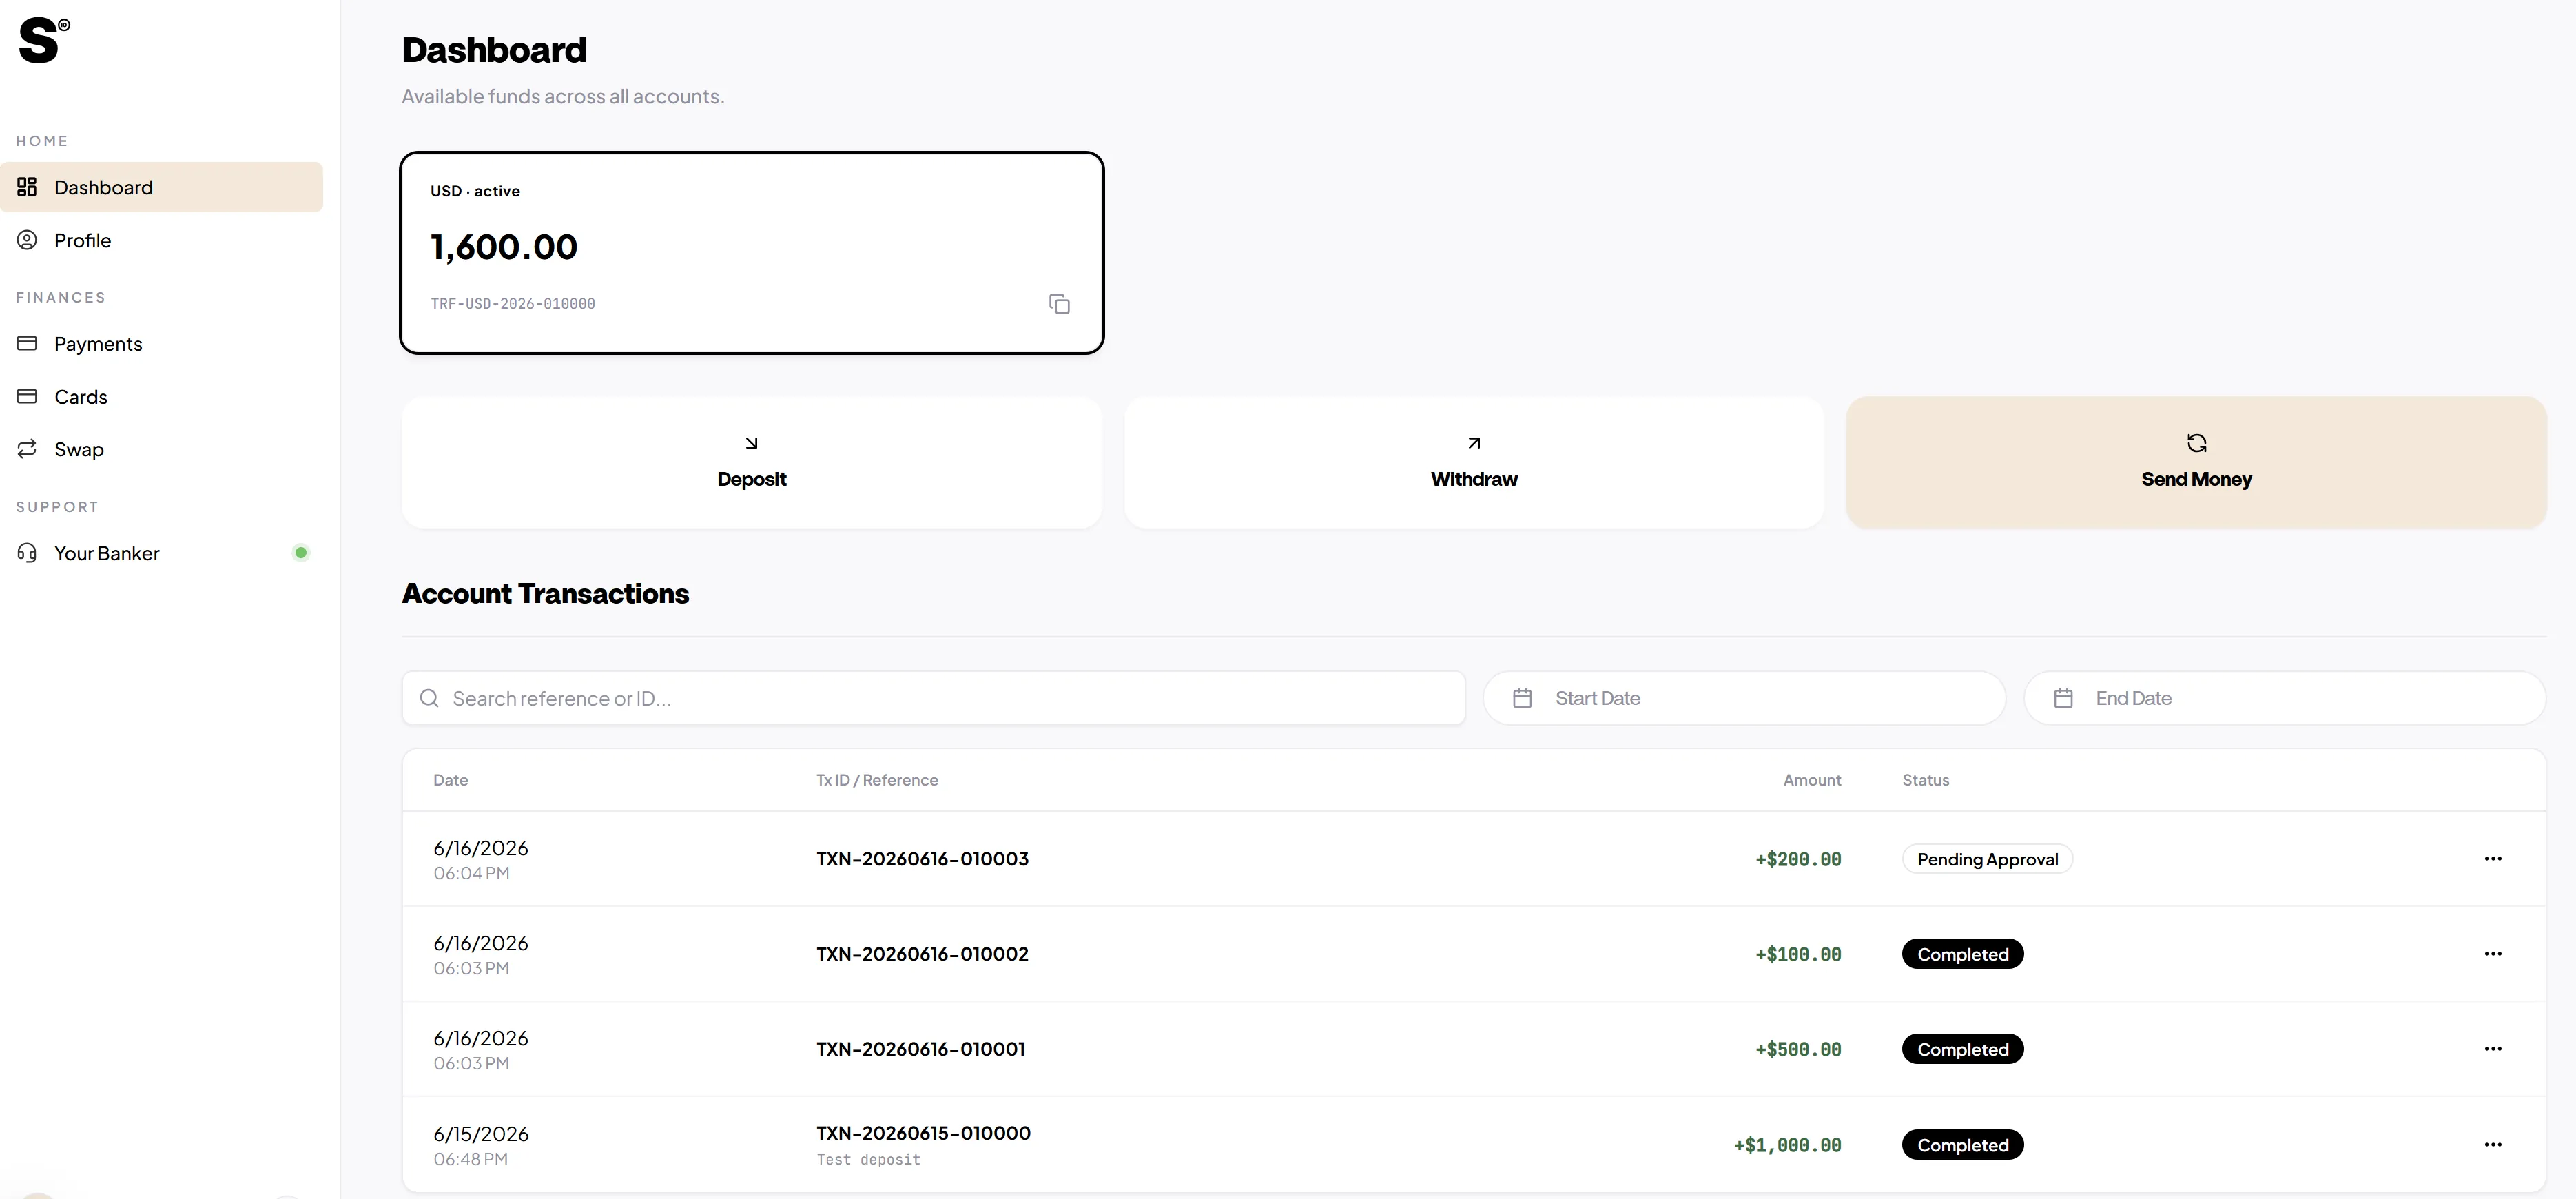The image size is (2576, 1199).
Task: Open actions menu for TXN-20260616-010001
Action: pyautogui.click(x=2493, y=1049)
